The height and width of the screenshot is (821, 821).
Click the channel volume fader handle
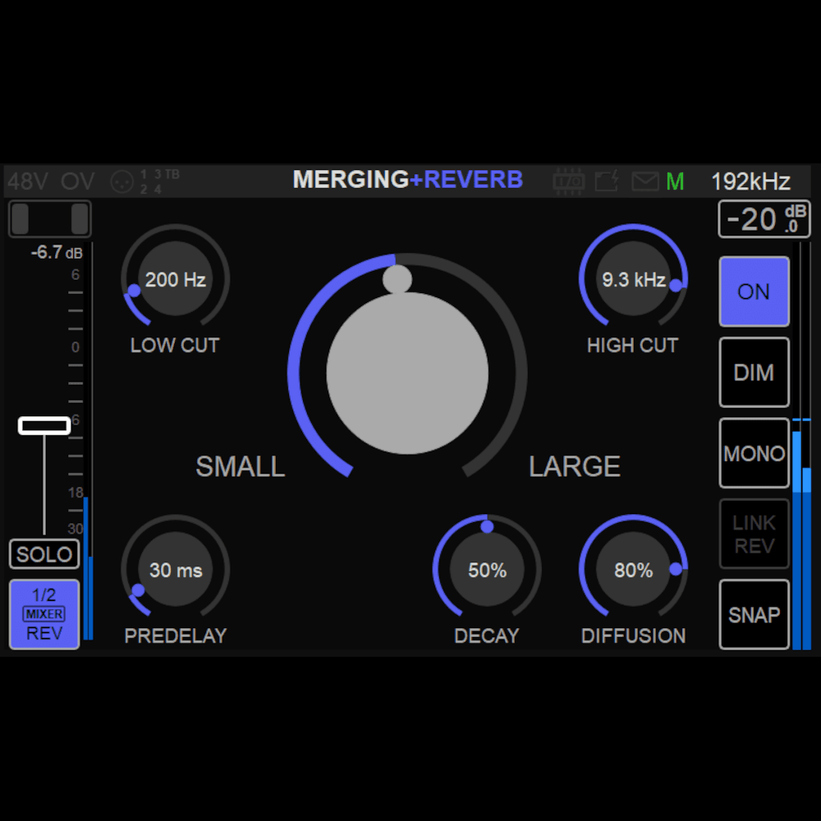[x=44, y=425]
